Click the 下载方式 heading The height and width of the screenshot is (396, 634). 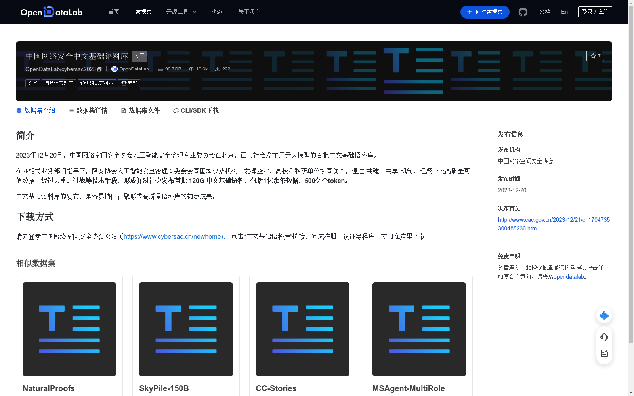[35, 217]
